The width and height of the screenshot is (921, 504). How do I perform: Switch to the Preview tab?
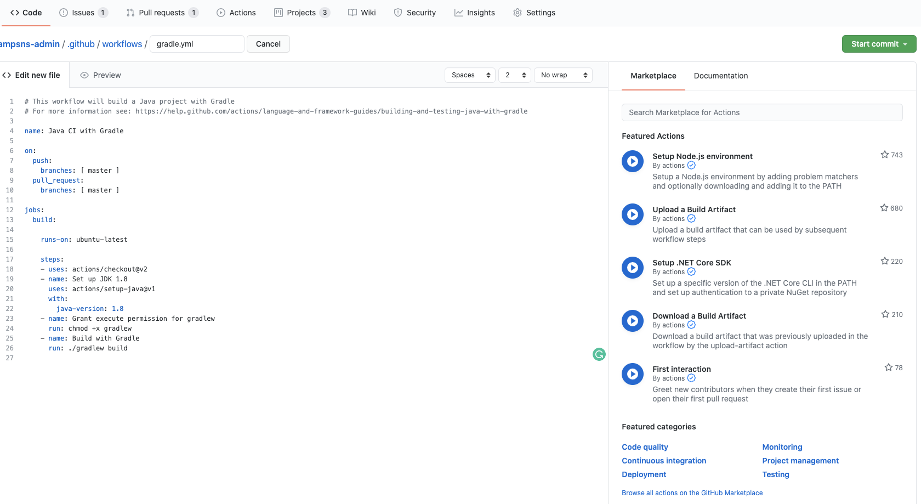coord(100,75)
